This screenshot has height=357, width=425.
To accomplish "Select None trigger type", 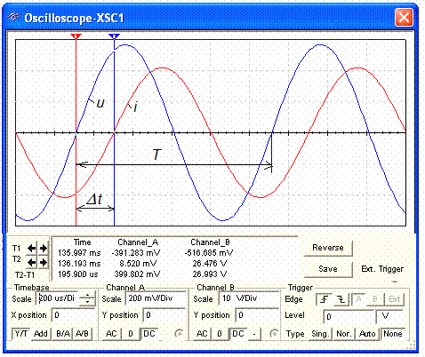I will (393, 334).
